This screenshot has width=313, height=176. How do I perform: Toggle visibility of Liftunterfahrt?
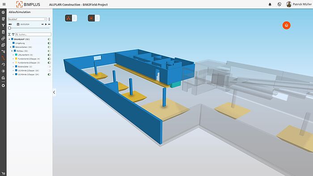click(x=49, y=55)
